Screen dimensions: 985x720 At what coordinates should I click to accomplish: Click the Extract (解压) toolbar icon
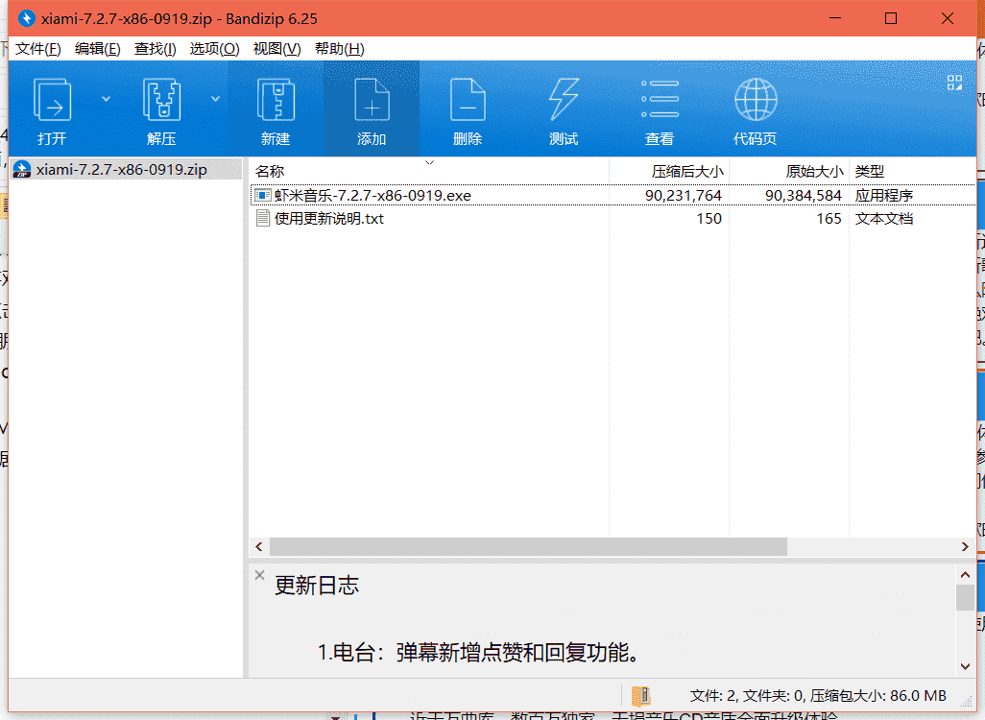(x=161, y=99)
